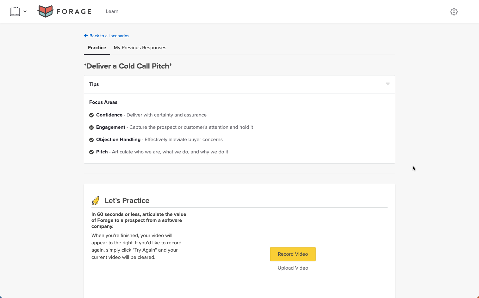Click the open book icon

[15, 11]
